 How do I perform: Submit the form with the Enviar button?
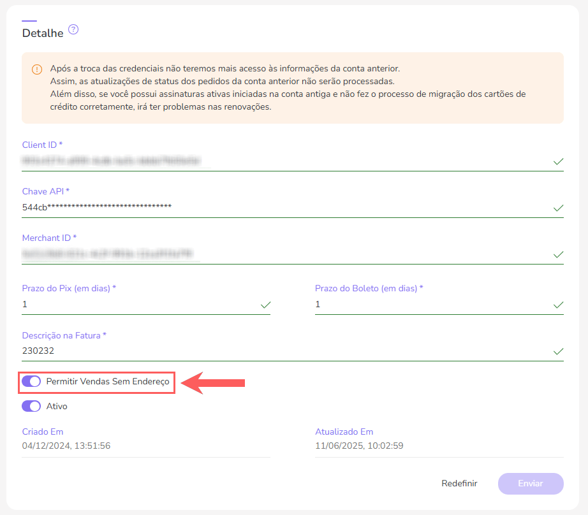530,484
